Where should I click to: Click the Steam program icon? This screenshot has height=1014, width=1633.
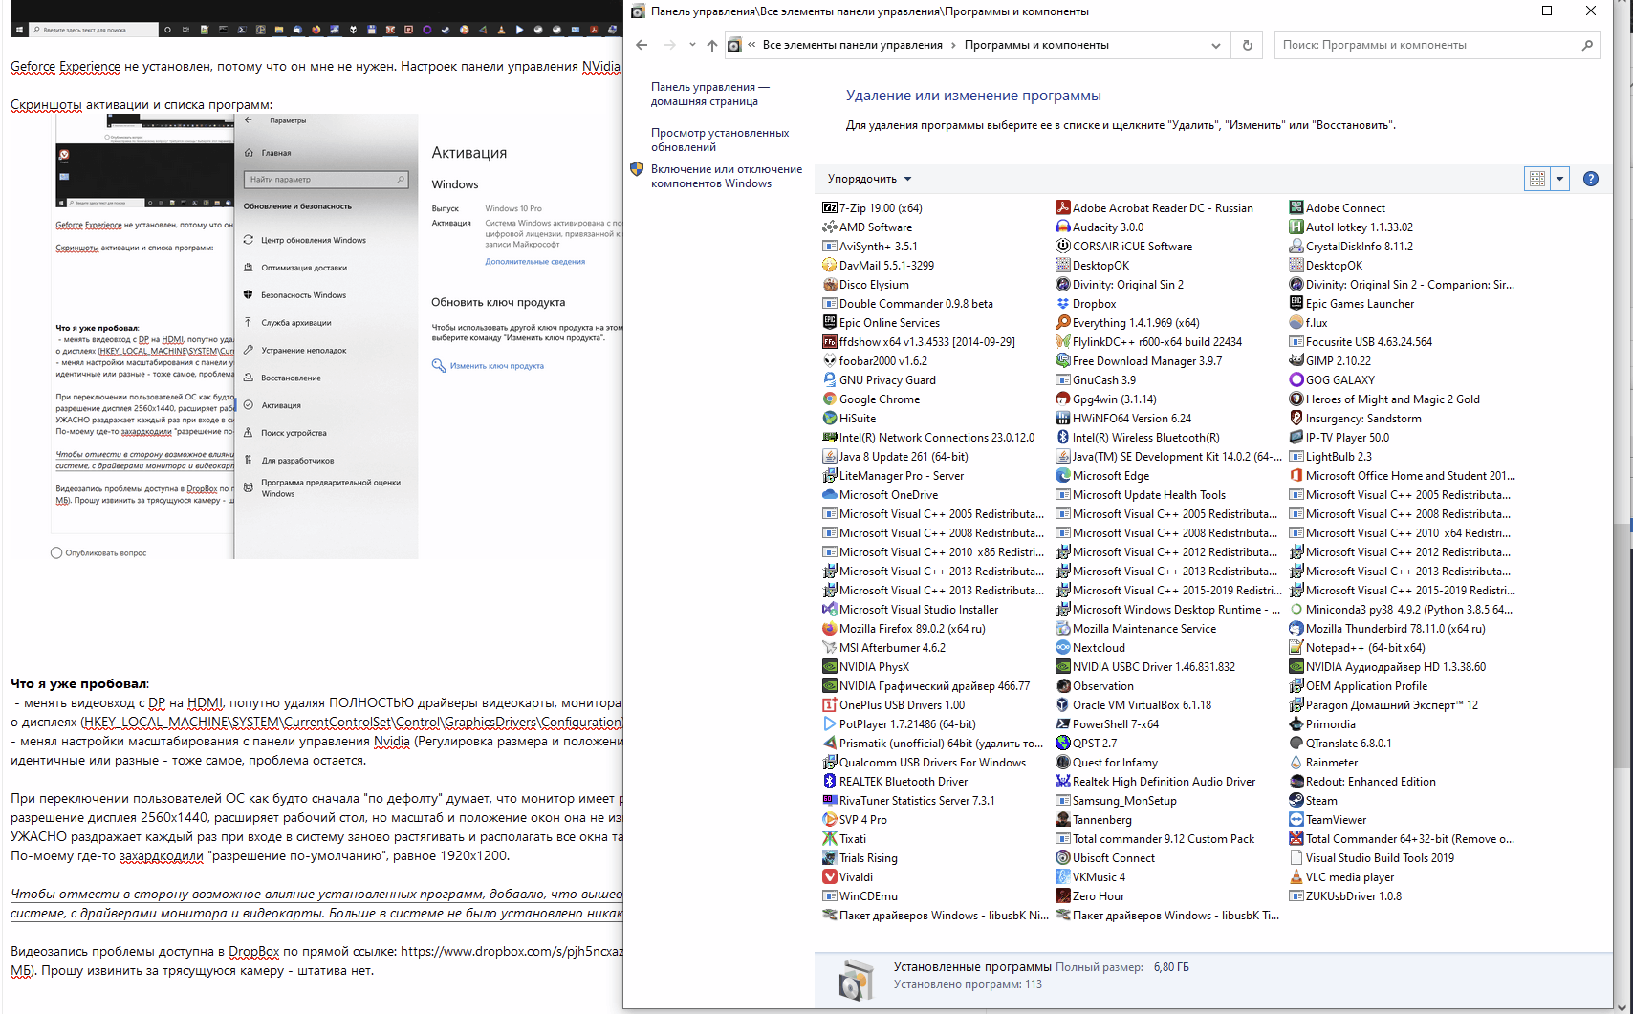pos(1296,801)
